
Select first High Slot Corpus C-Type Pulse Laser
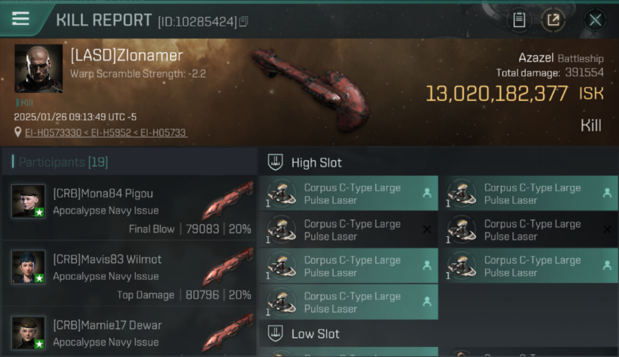tap(349, 193)
